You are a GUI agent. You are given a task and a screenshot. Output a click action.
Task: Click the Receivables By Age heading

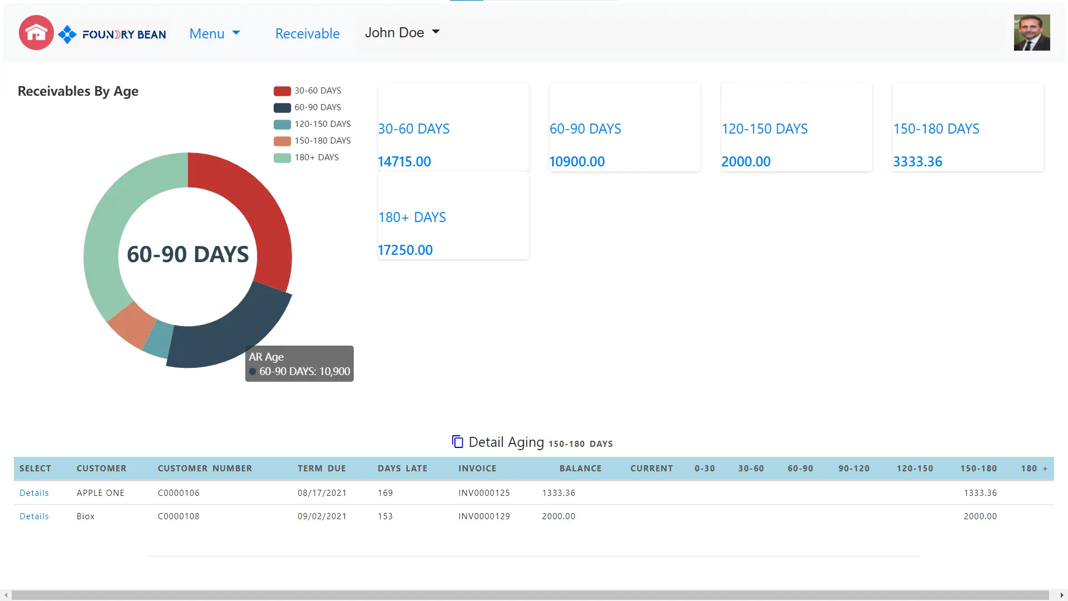click(78, 91)
